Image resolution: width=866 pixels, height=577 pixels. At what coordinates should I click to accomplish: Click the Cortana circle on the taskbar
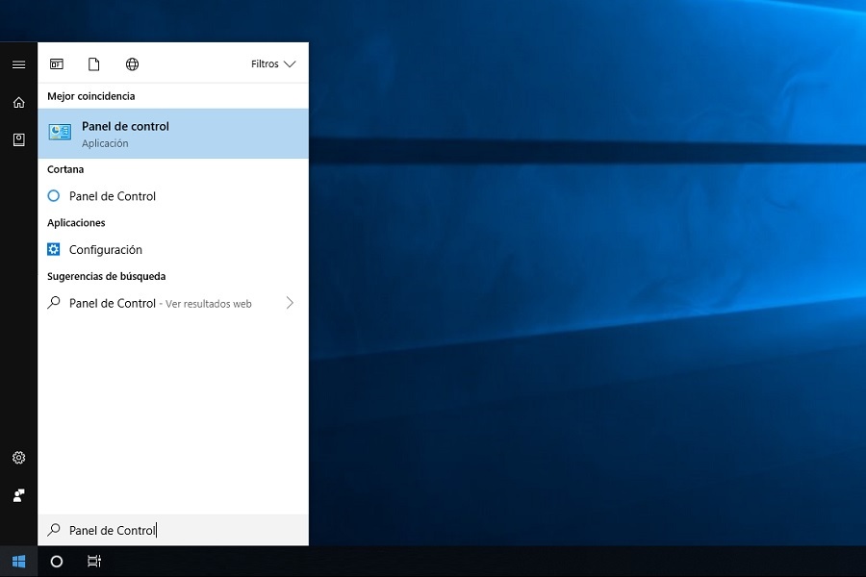[57, 562]
